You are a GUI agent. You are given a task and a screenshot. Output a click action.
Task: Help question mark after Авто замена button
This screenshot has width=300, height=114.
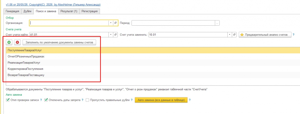tap(190, 100)
